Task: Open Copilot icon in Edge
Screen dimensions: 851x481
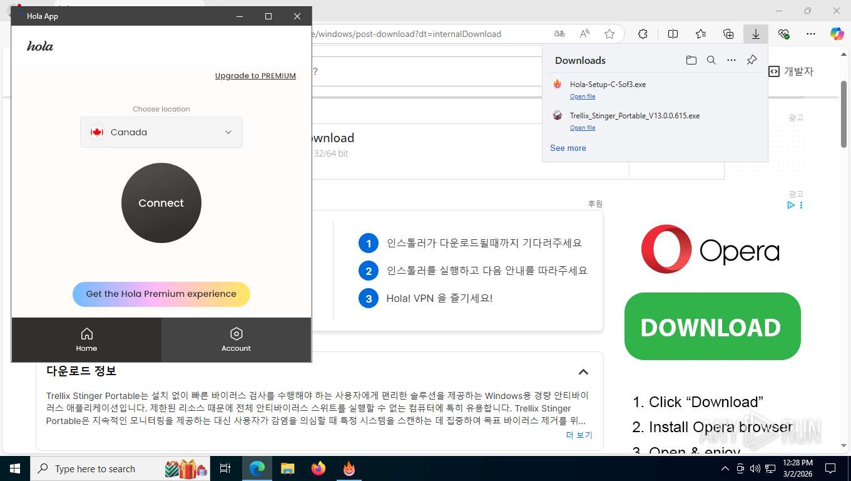Action: 837,34
